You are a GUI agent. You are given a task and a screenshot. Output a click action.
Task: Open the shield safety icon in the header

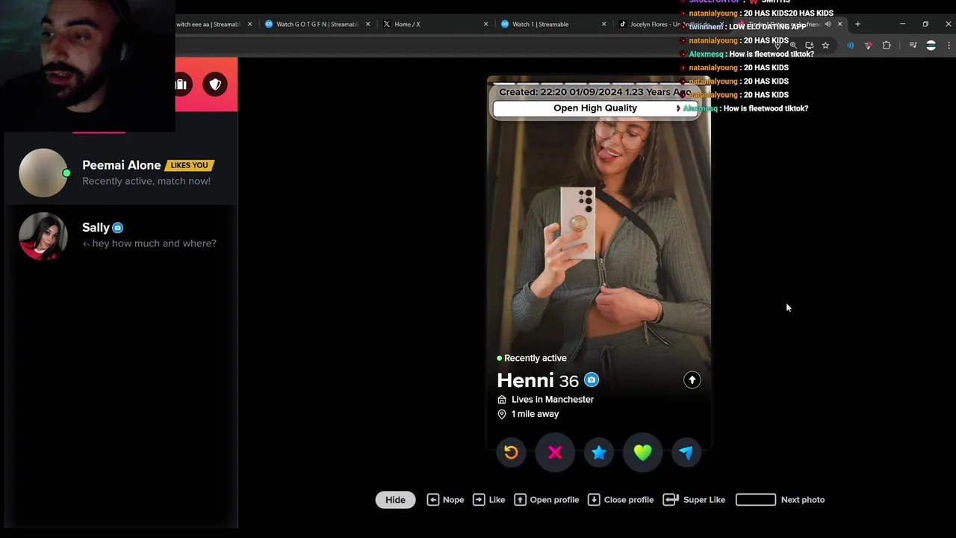point(215,84)
